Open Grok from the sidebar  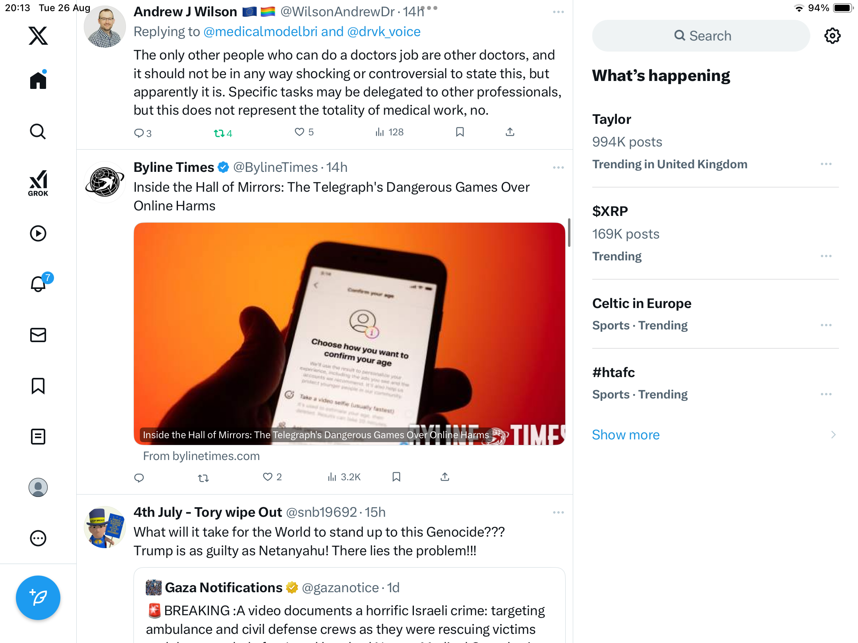coord(38,183)
